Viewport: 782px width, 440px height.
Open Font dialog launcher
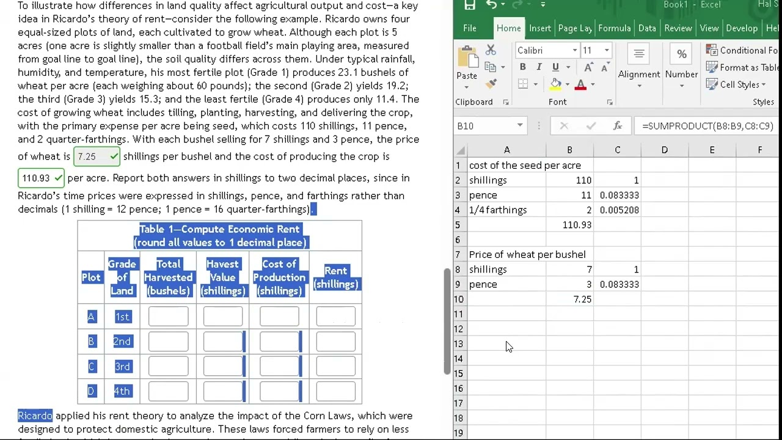click(610, 102)
